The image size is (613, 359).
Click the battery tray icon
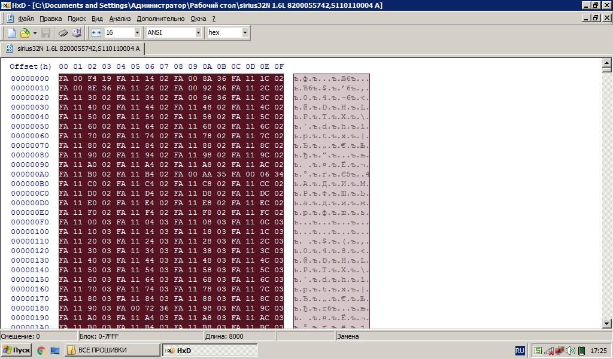pos(581,351)
